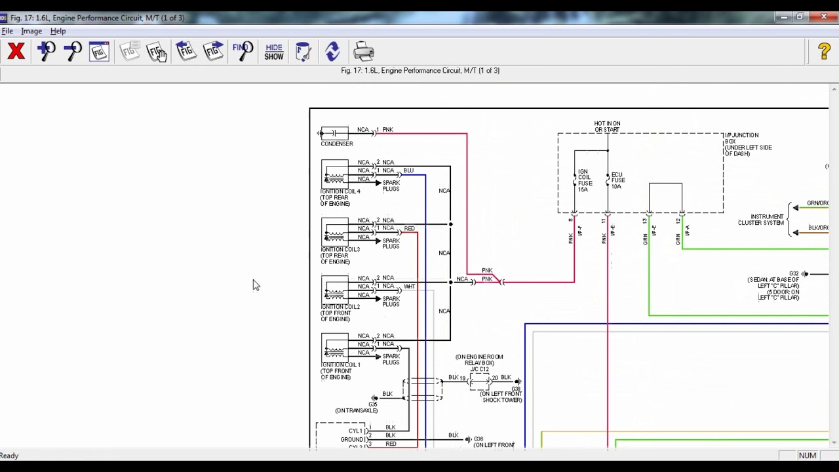Viewport: 839px width, 472px height.
Task: Go to next figure
Action: point(214,51)
